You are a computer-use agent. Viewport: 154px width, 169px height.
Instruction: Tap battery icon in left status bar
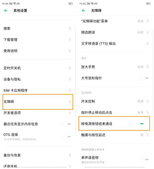pos(70,4)
